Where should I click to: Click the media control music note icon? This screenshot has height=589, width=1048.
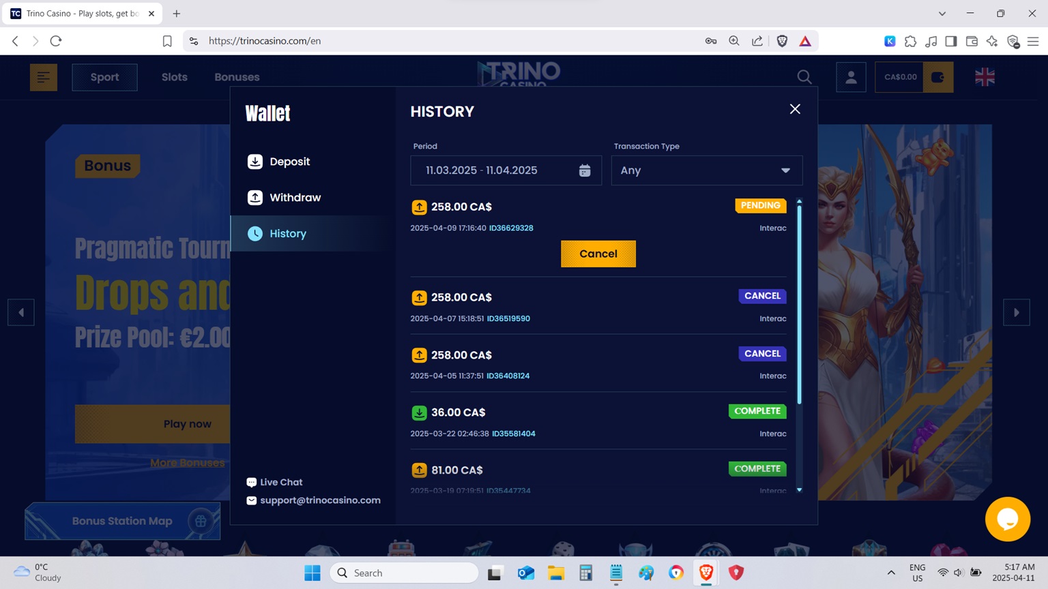click(x=931, y=41)
